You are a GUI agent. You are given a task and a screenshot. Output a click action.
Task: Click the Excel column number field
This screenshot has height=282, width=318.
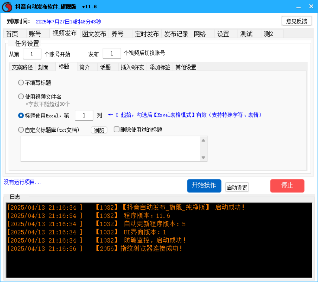(x=84, y=115)
